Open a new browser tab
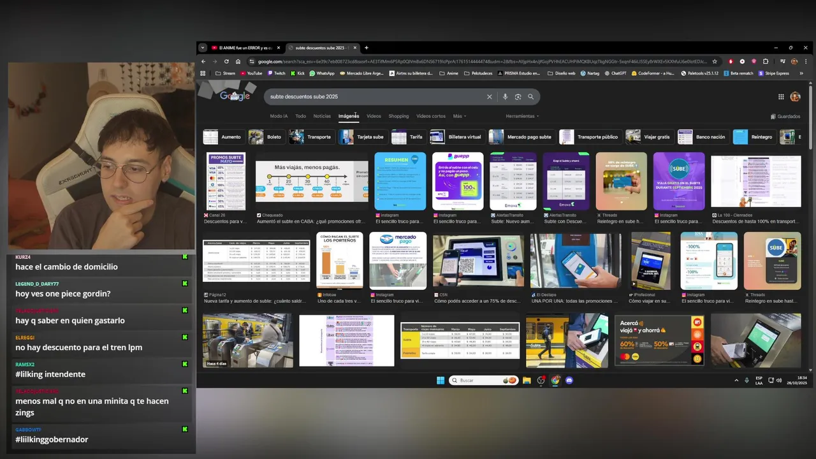Image resolution: width=816 pixels, height=459 pixels. tap(366, 48)
